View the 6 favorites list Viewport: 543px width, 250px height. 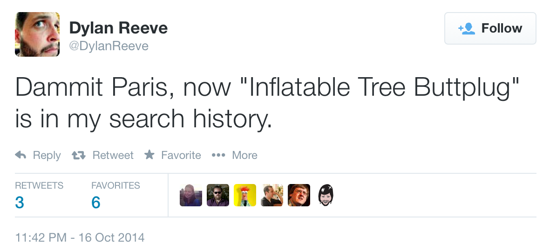[96, 203]
